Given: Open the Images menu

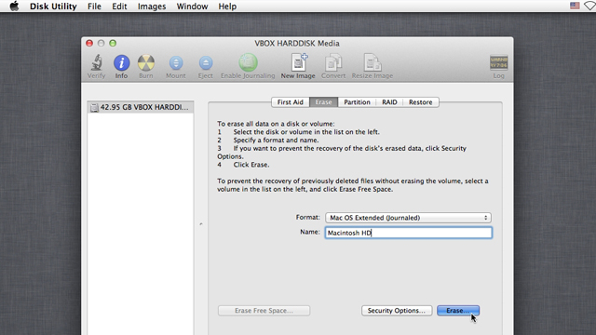Looking at the screenshot, I should click(152, 7).
